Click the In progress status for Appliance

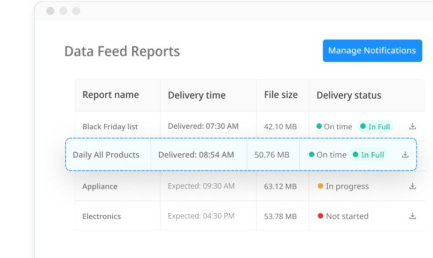click(x=343, y=186)
